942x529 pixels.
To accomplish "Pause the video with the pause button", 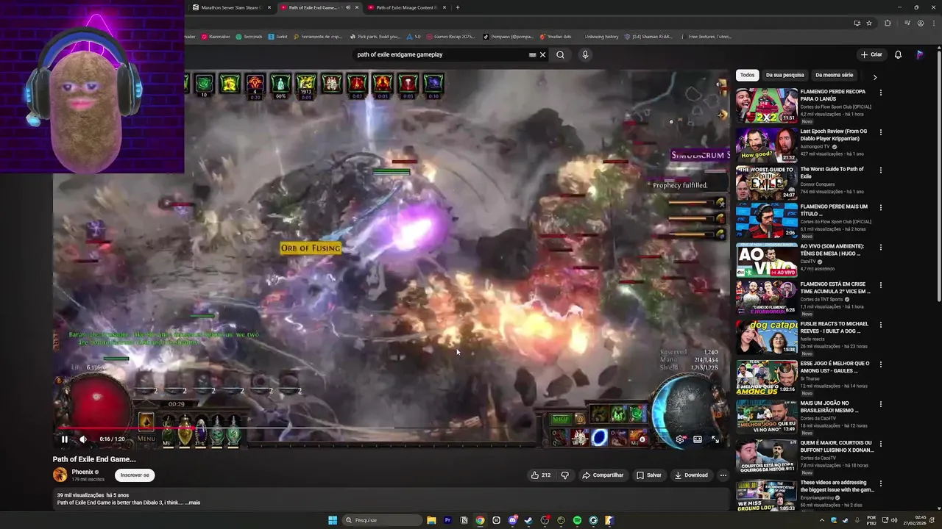I will [x=65, y=439].
